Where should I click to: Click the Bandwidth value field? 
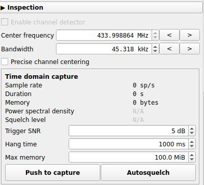pyautogui.click(x=104, y=49)
